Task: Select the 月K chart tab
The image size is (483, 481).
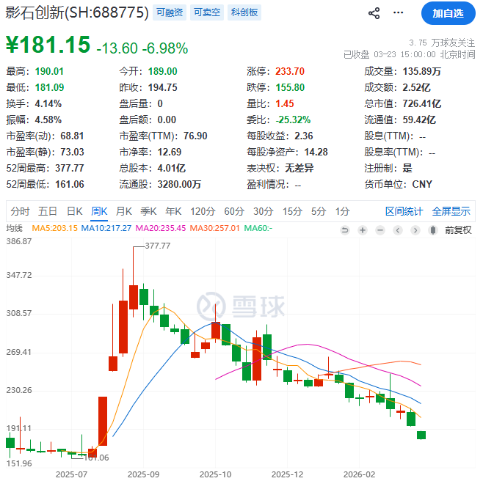Action: 123,211
